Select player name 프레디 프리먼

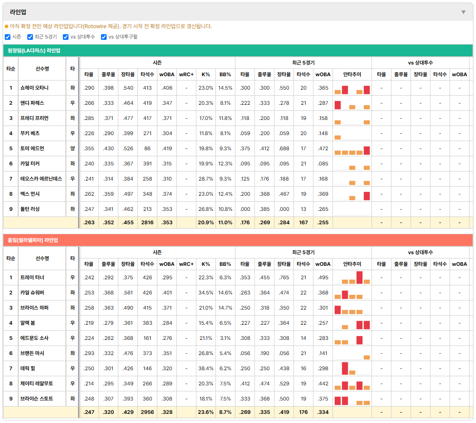[x=34, y=118]
